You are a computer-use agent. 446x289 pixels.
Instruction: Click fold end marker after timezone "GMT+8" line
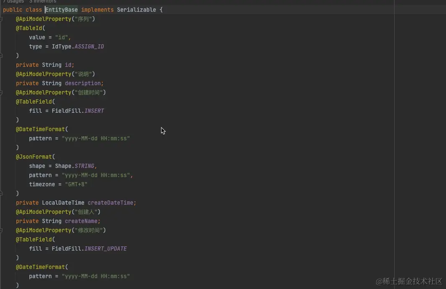(1, 193)
